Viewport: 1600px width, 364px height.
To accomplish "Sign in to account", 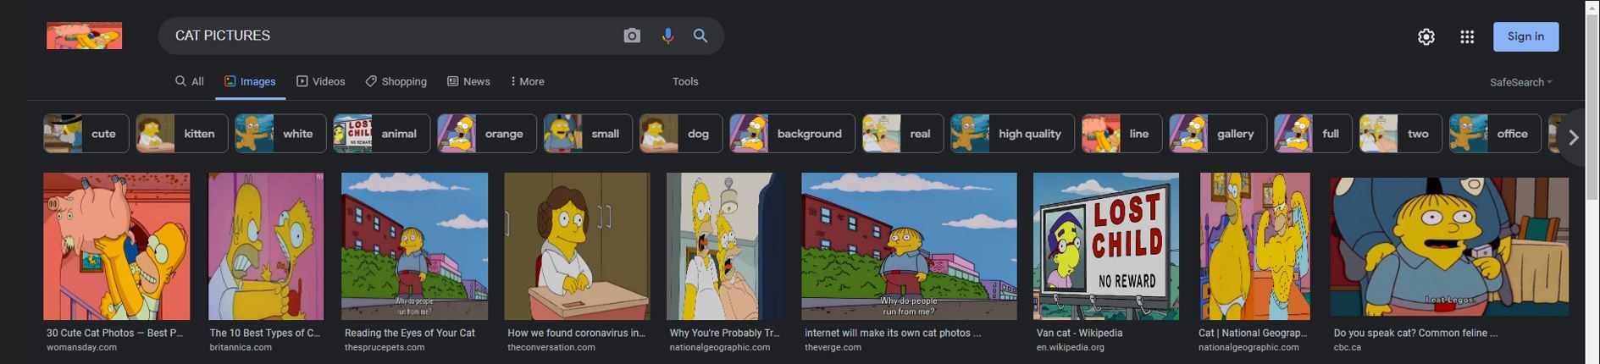I will pyautogui.click(x=1525, y=36).
